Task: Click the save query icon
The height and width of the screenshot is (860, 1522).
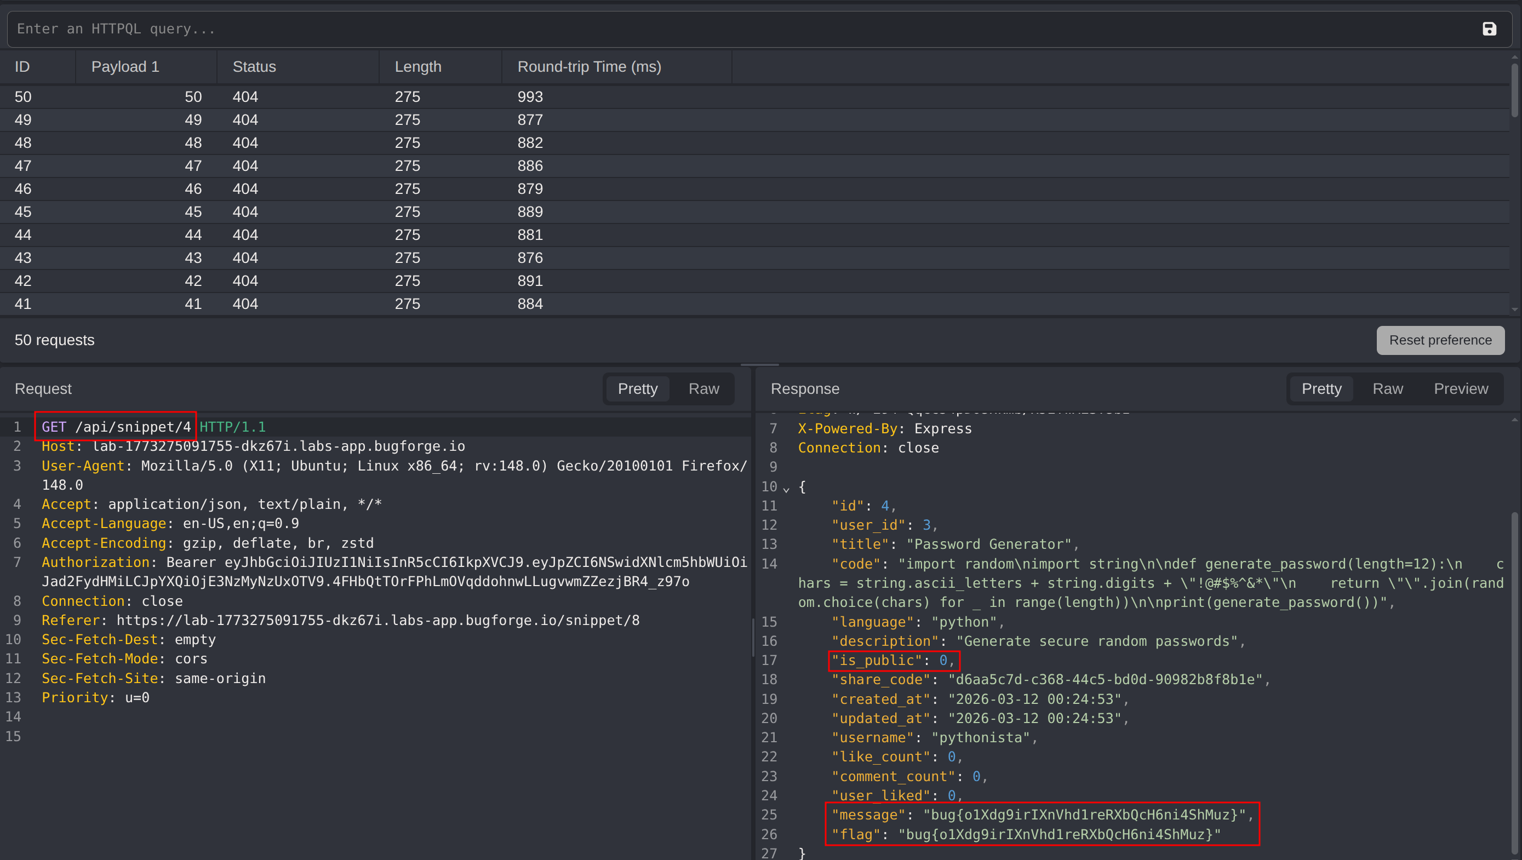Action: [1489, 29]
